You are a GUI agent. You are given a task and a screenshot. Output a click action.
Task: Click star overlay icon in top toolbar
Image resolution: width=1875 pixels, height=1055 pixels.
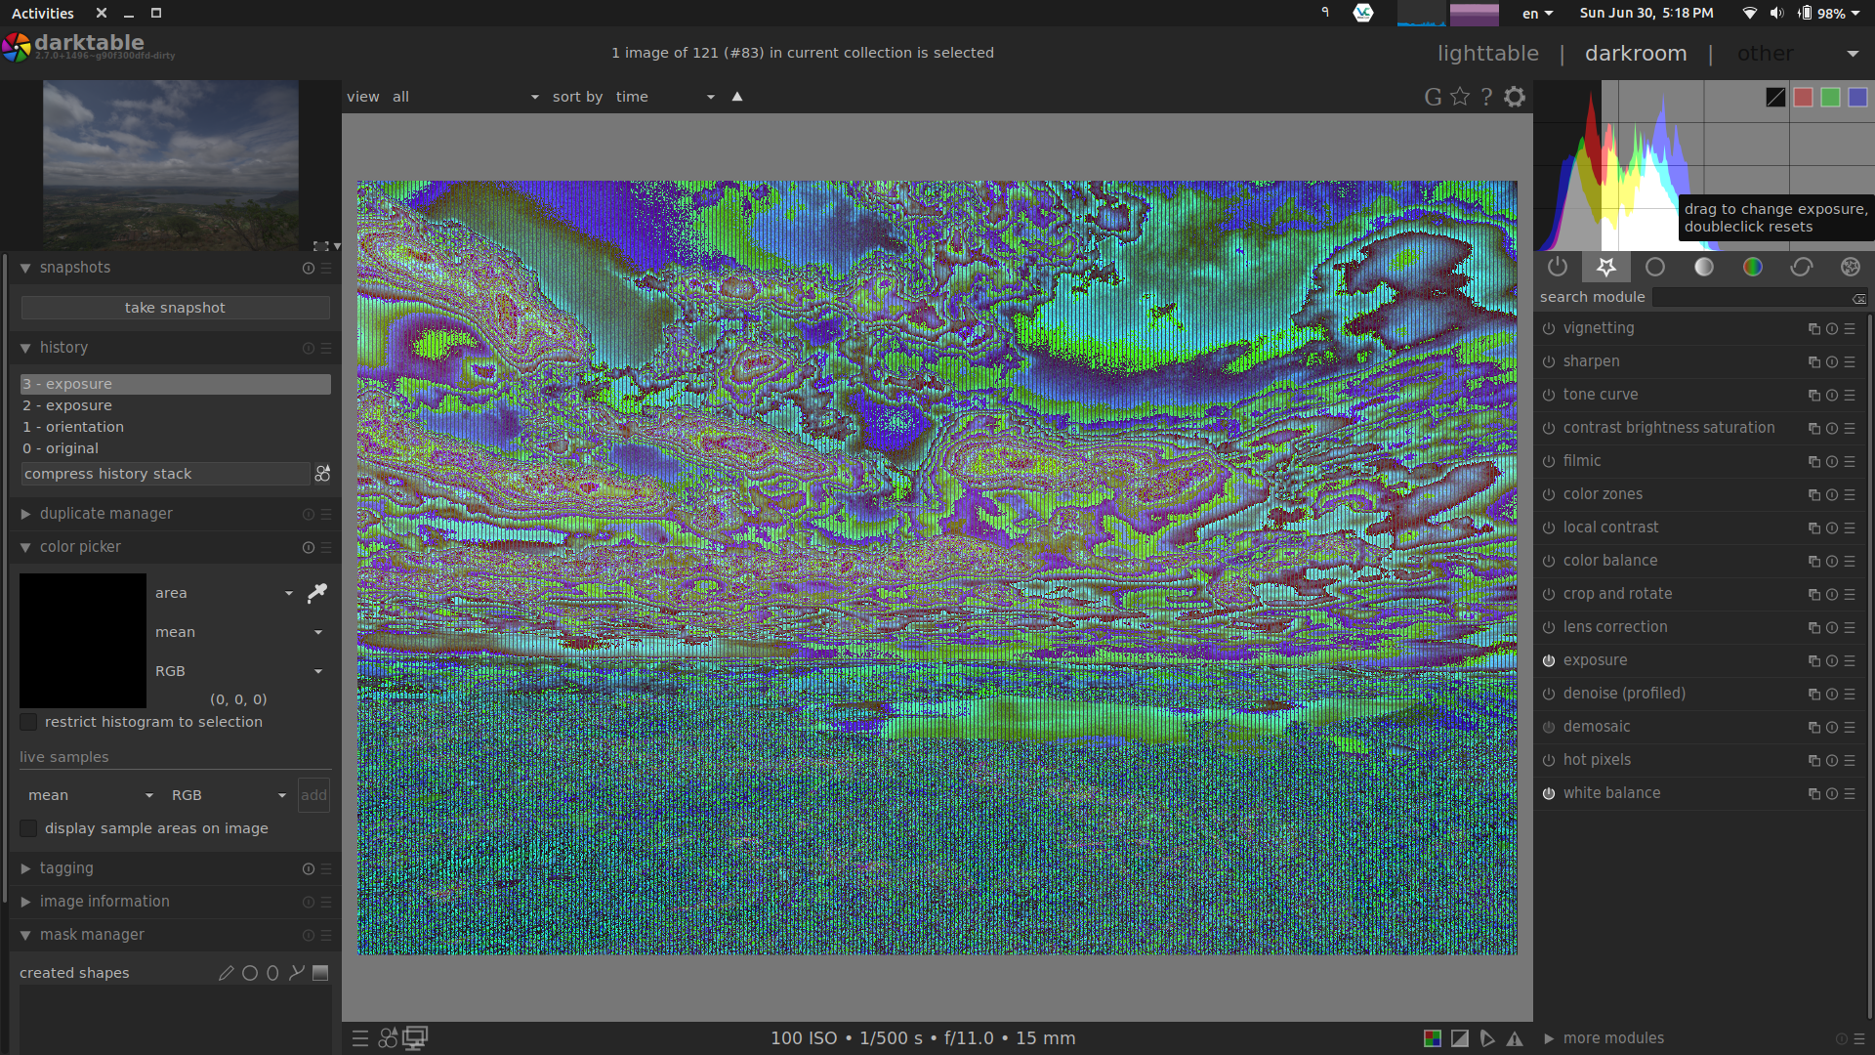(1460, 97)
